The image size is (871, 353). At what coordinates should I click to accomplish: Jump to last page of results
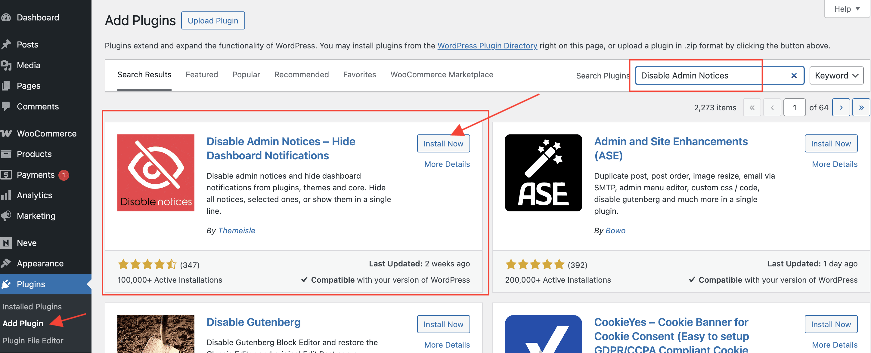(x=861, y=108)
